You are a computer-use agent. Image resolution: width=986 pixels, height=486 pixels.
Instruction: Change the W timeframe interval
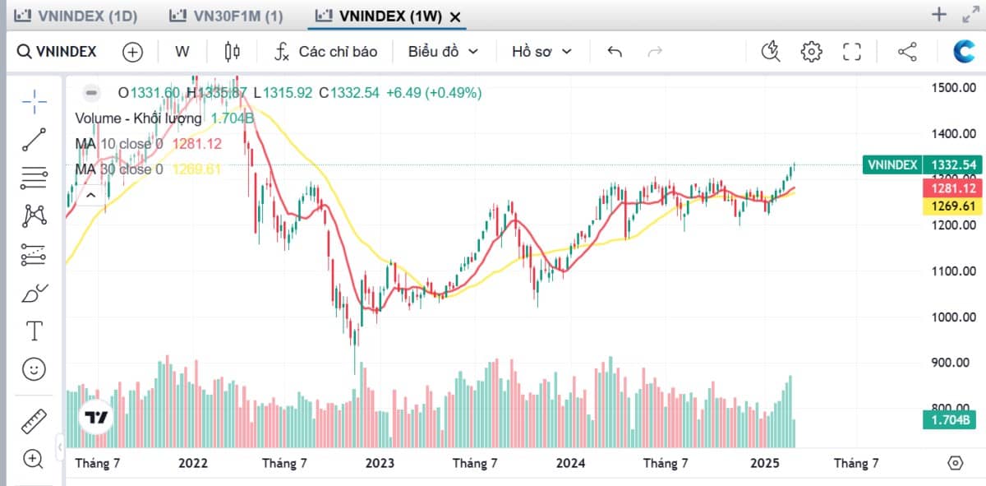(x=182, y=52)
